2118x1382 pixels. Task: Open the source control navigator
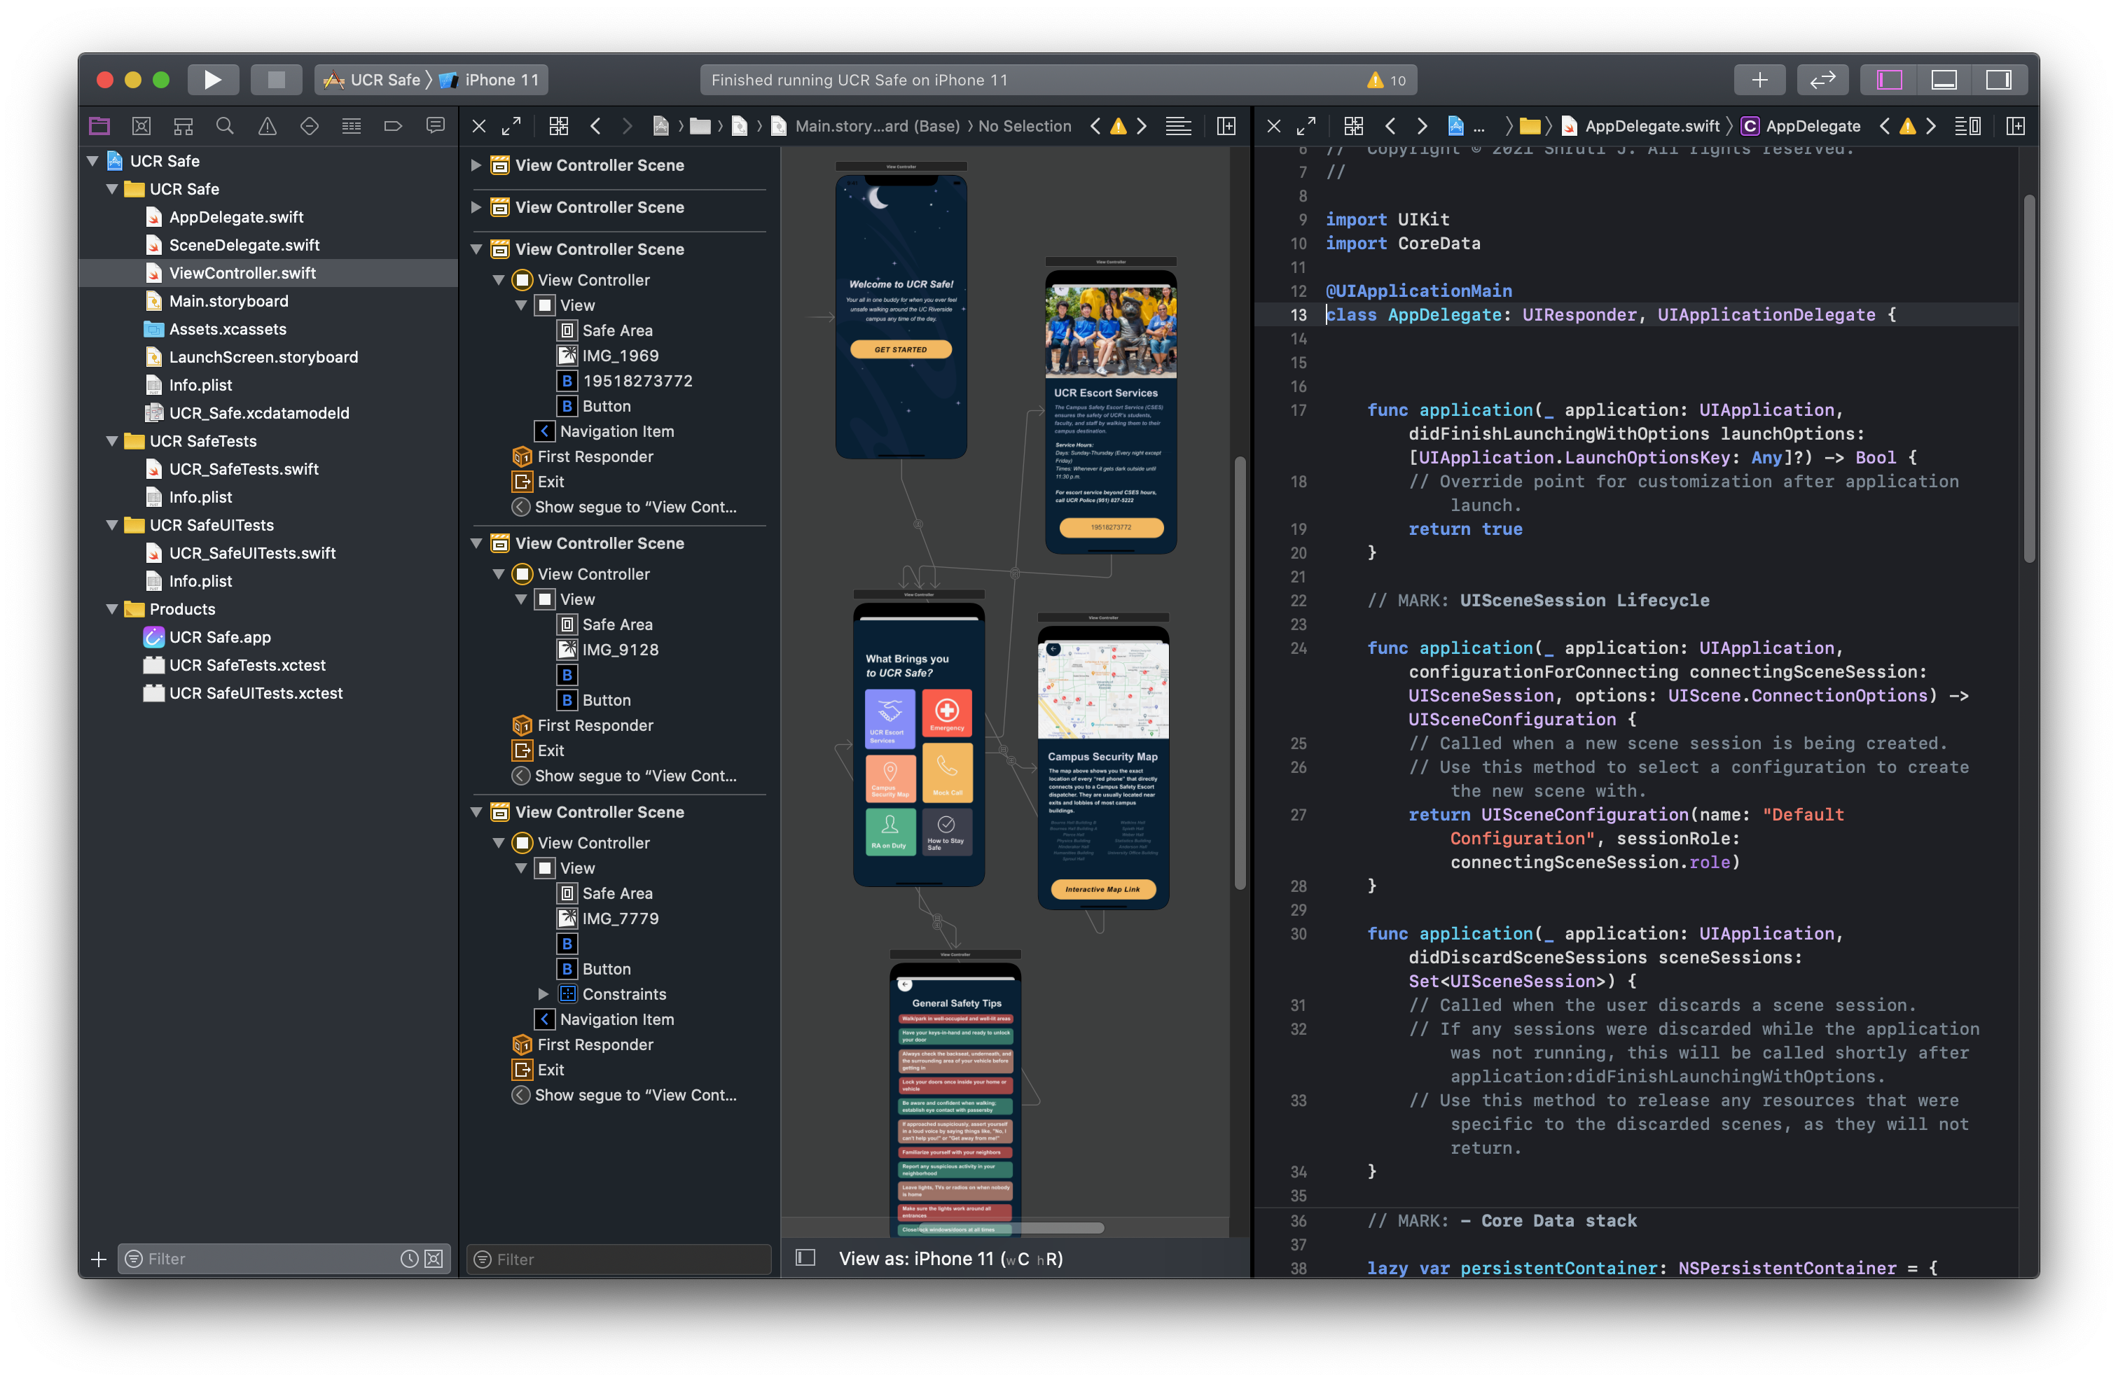141,126
